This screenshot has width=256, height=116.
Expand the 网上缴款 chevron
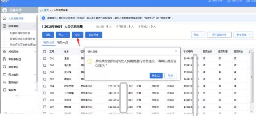click(35, 75)
